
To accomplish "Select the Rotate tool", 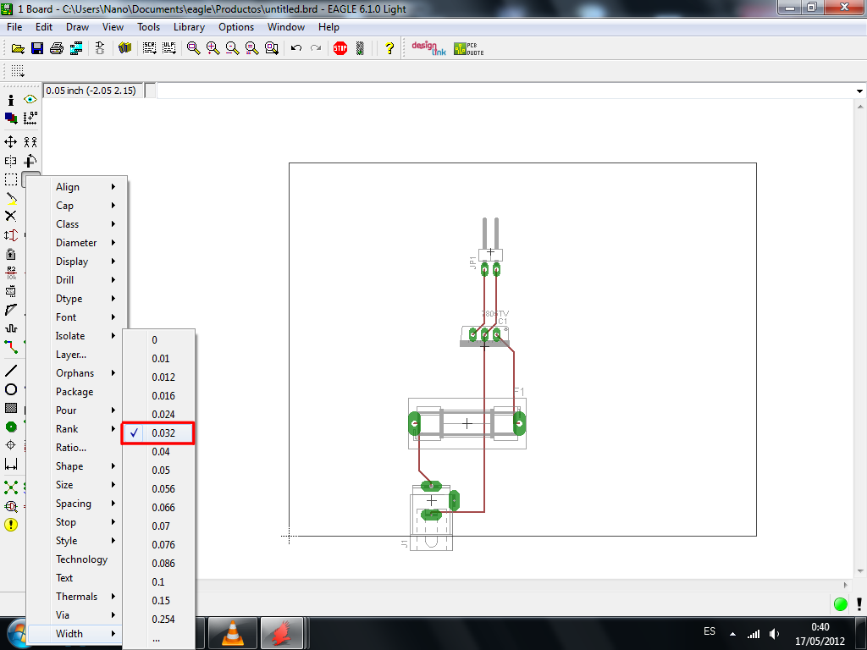I will tap(30, 161).
